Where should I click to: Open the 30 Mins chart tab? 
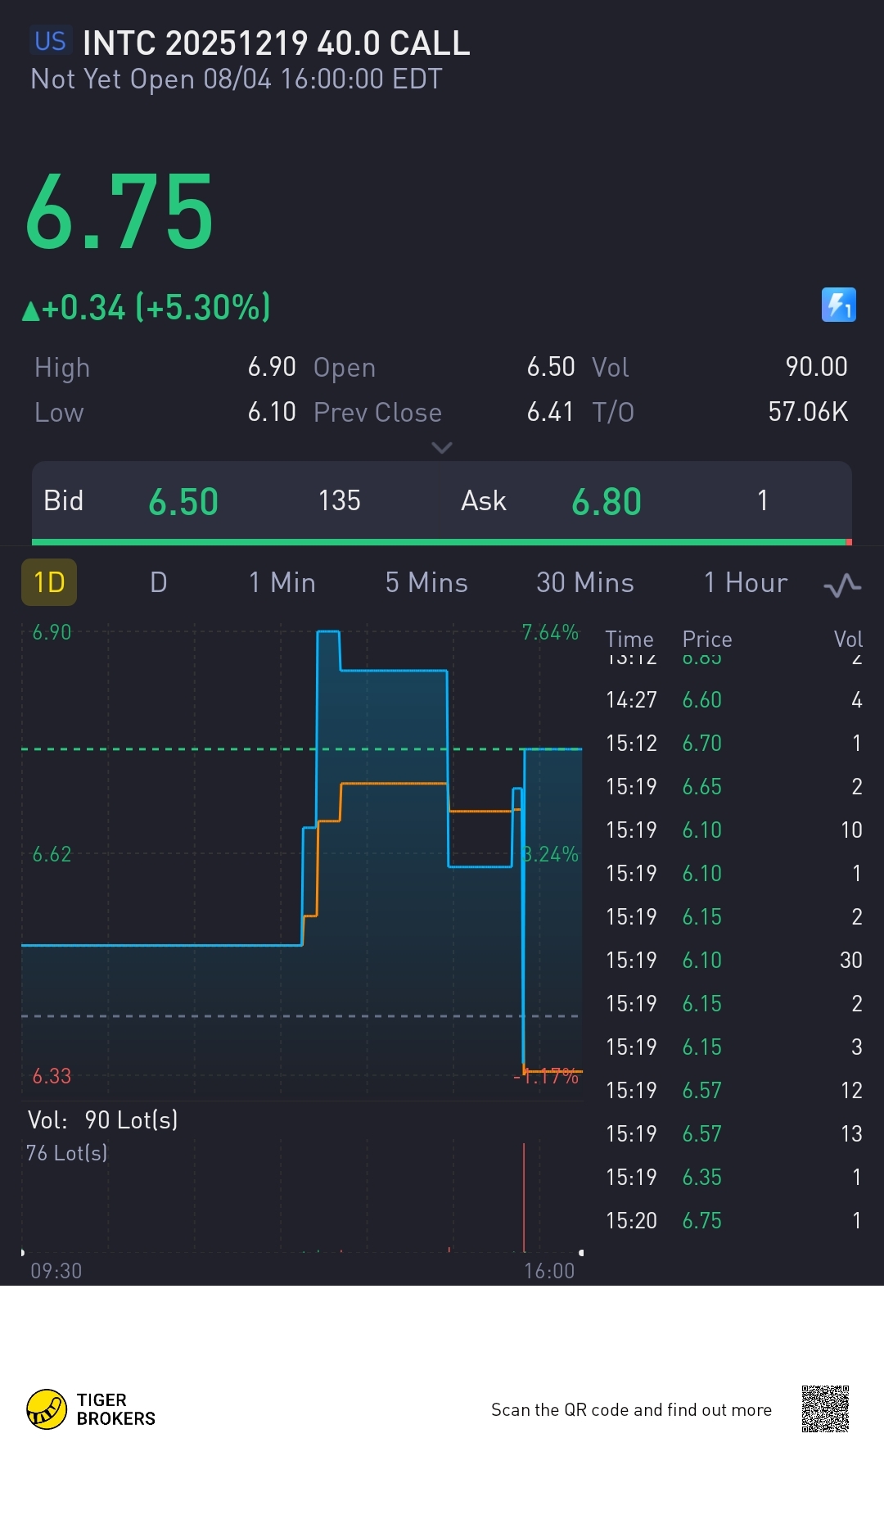tap(584, 582)
